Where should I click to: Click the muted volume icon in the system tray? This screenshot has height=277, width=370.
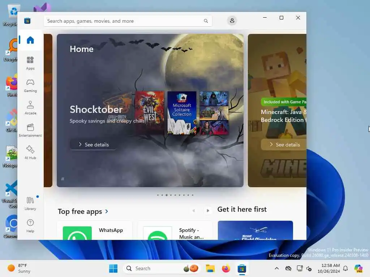click(x=309, y=268)
